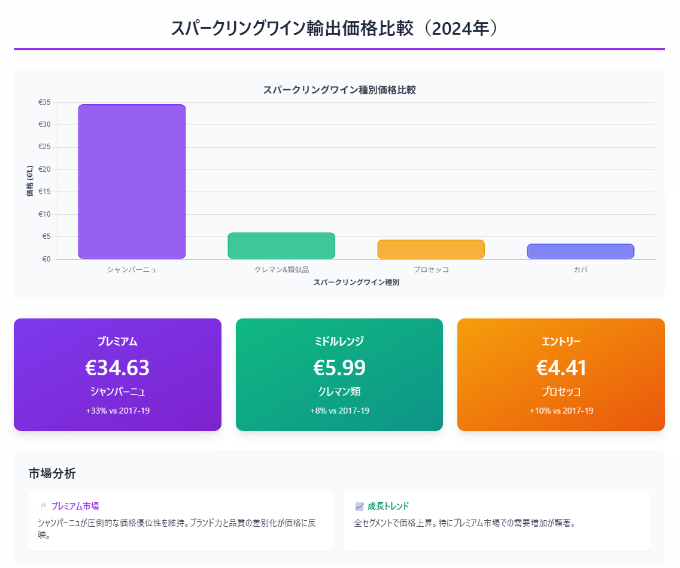This screenshot has width=680, height=568.
Task: Select the green クレマン&類似品 bar
Action: pos(281,246)
